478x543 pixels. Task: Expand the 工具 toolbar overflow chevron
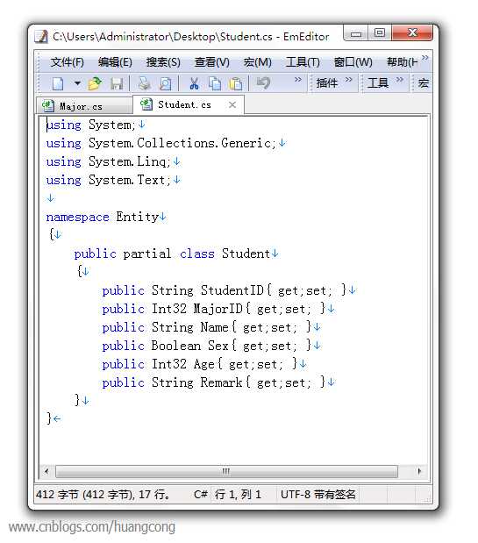click(399, 80)
